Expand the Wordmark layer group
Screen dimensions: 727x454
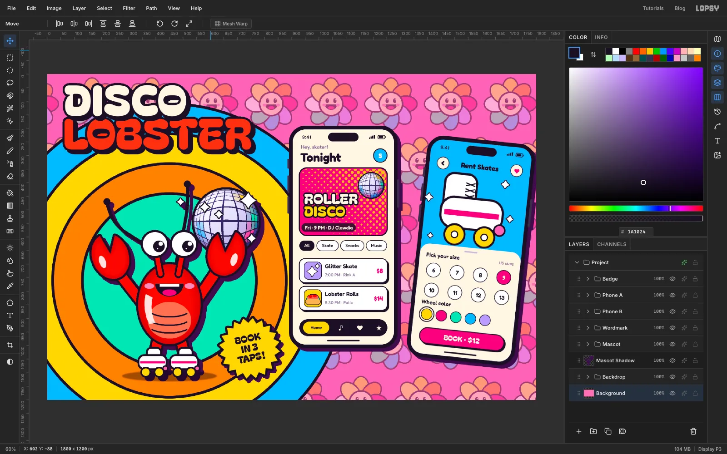588,328
